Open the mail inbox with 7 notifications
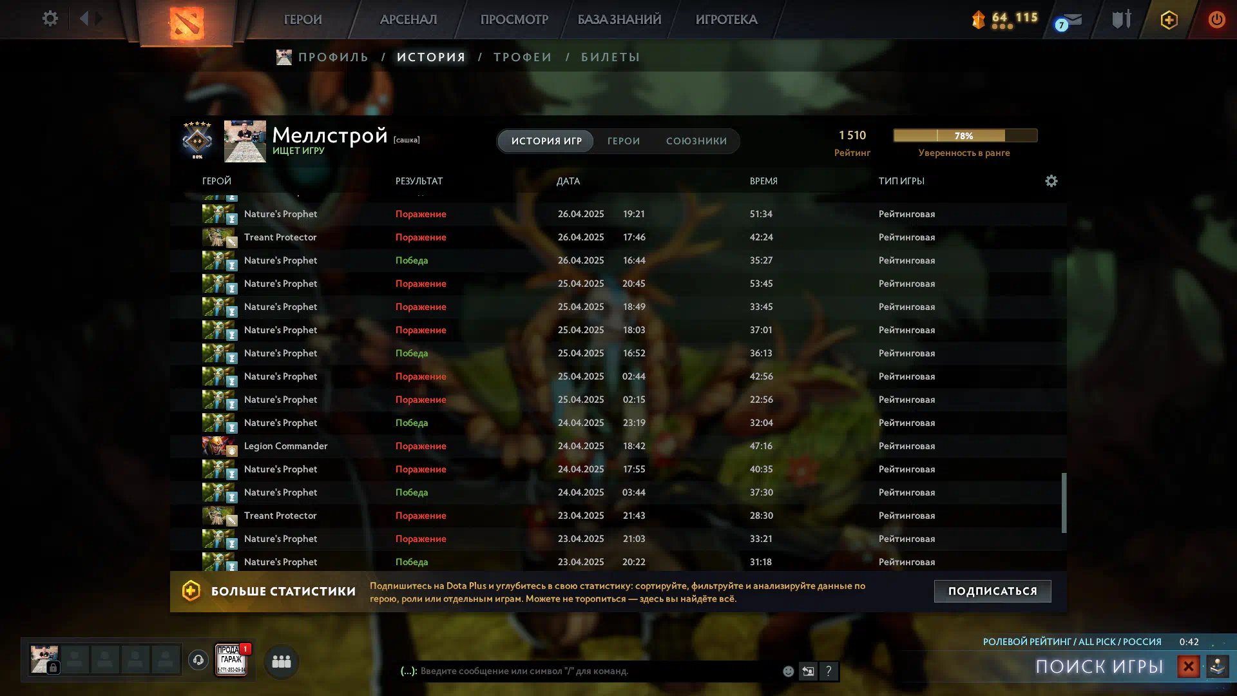The height and width of the screenshot is (696, 1237). point(1069,21)
